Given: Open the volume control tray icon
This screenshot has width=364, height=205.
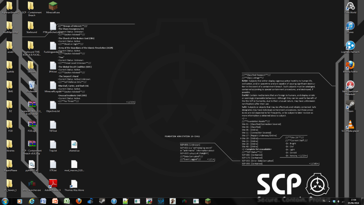Looking at the screenshot, I should pyautogui.click(x=338, y=201).
